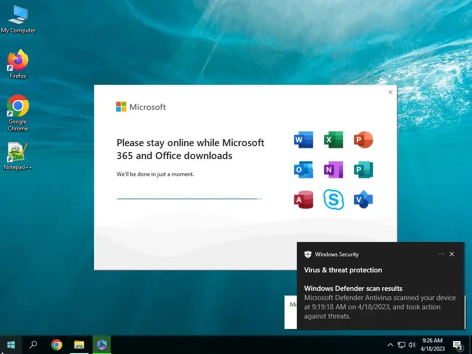Click the taskbar clock showing 9:26 AM
Viewport: 472px width, 354px height.
[x=432, y=345]
